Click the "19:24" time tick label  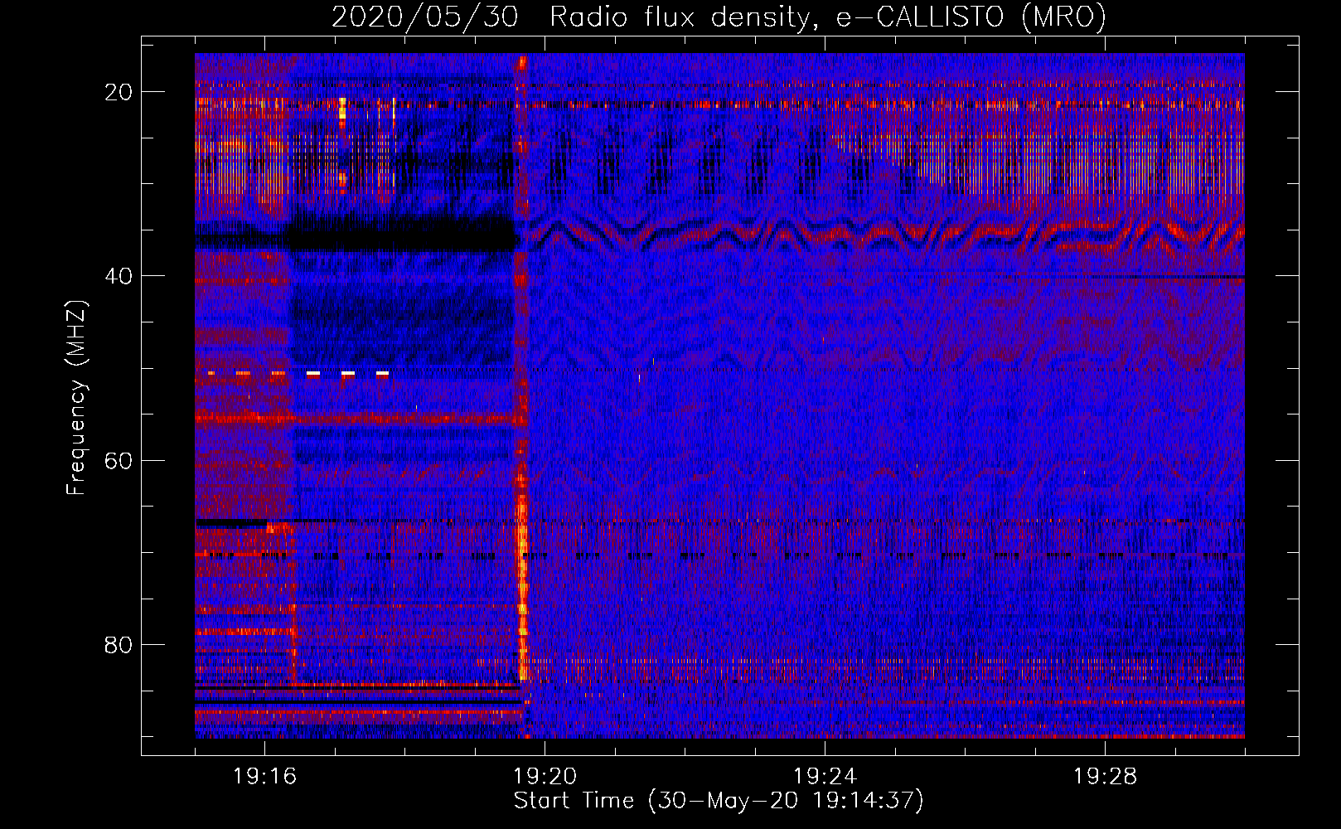tap(825, 777)
